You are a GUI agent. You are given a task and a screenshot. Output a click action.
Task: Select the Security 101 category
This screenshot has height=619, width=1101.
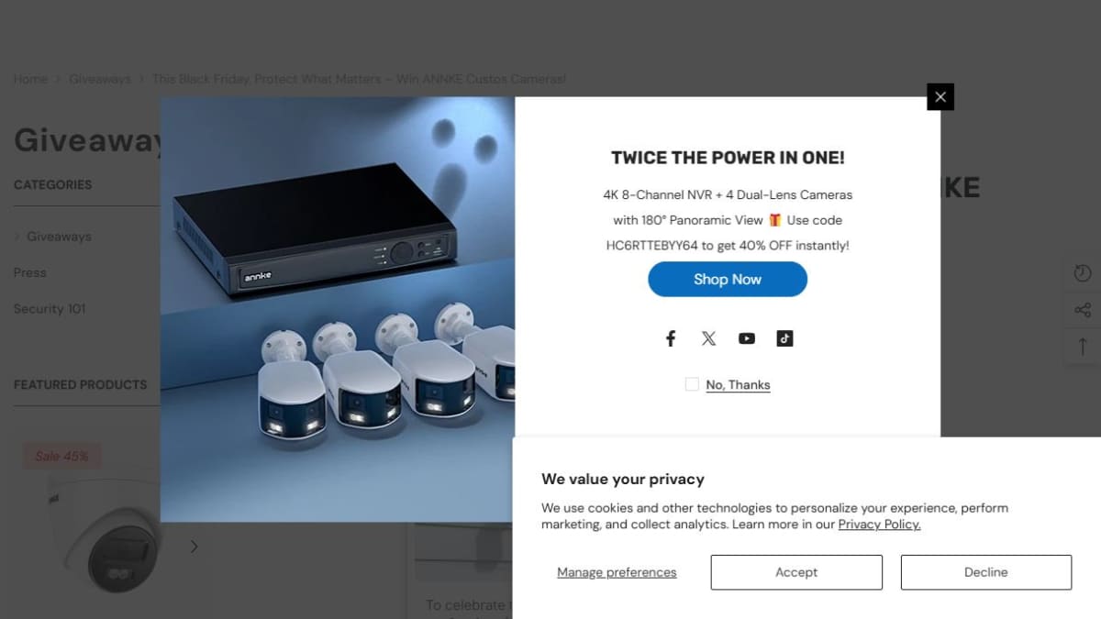click(50, 309)
